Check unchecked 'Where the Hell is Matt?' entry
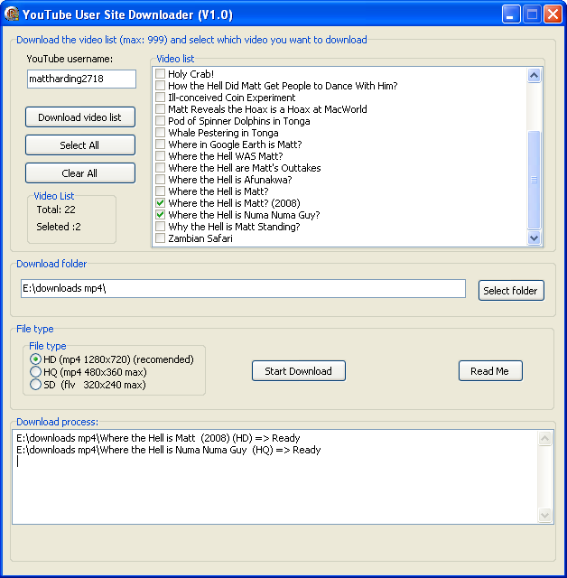The image size is (567, 578). [161, 191]
